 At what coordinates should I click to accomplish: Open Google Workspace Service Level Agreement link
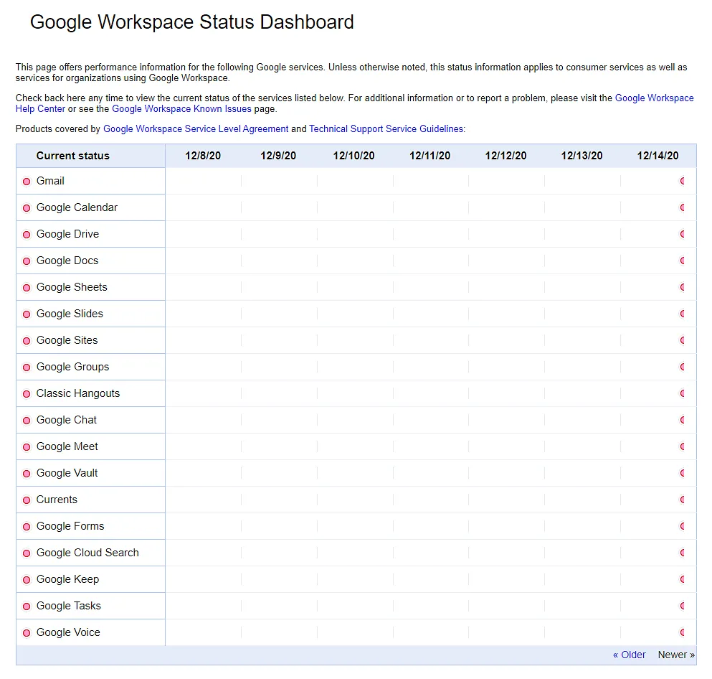coord(196,129)
